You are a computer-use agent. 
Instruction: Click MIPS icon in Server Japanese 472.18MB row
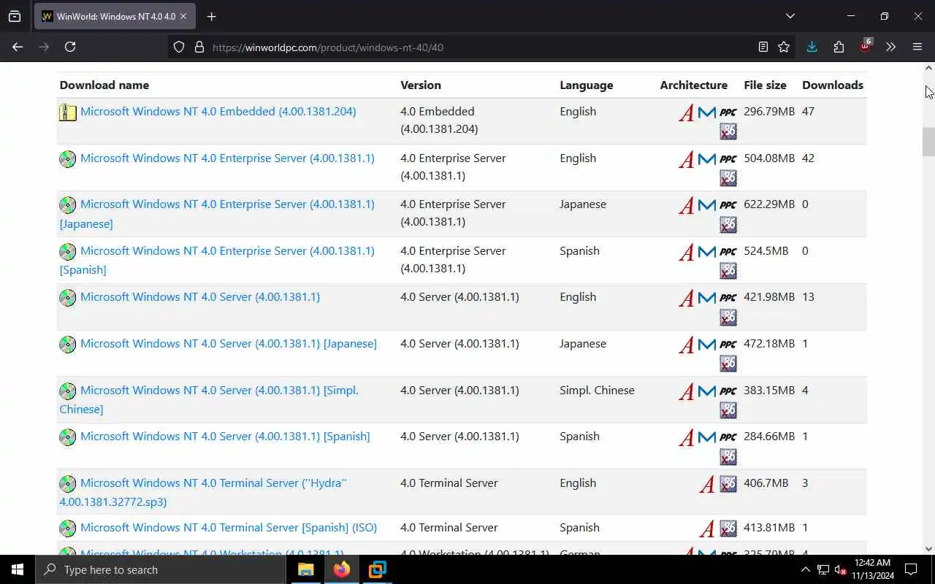tap(706, 345)
